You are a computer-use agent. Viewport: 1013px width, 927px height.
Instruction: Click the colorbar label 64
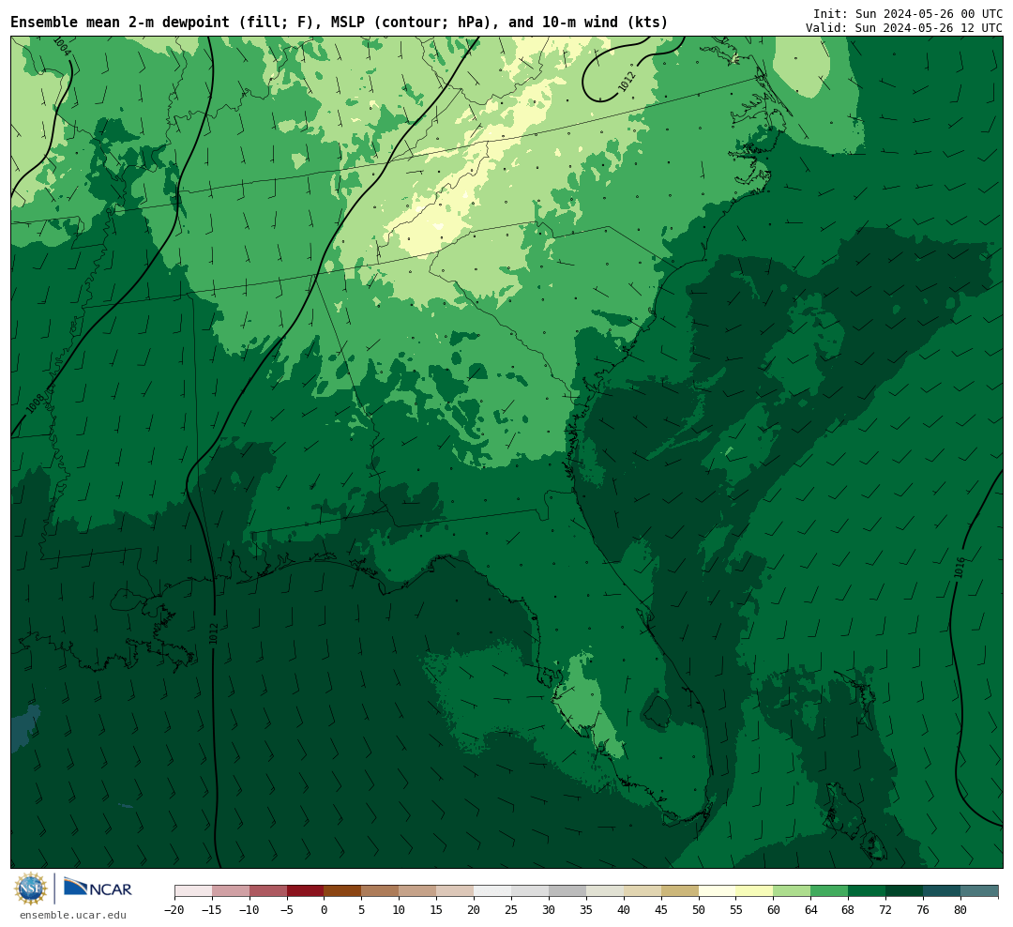point(810,910)
